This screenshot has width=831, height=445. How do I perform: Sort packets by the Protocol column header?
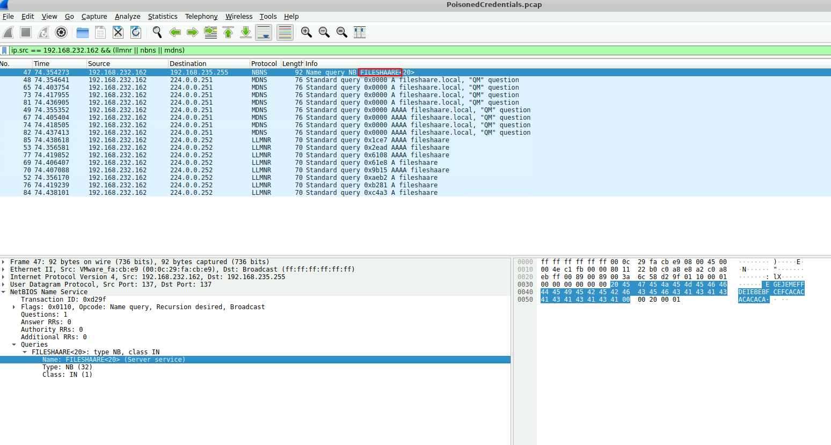(x=264, y=63)
